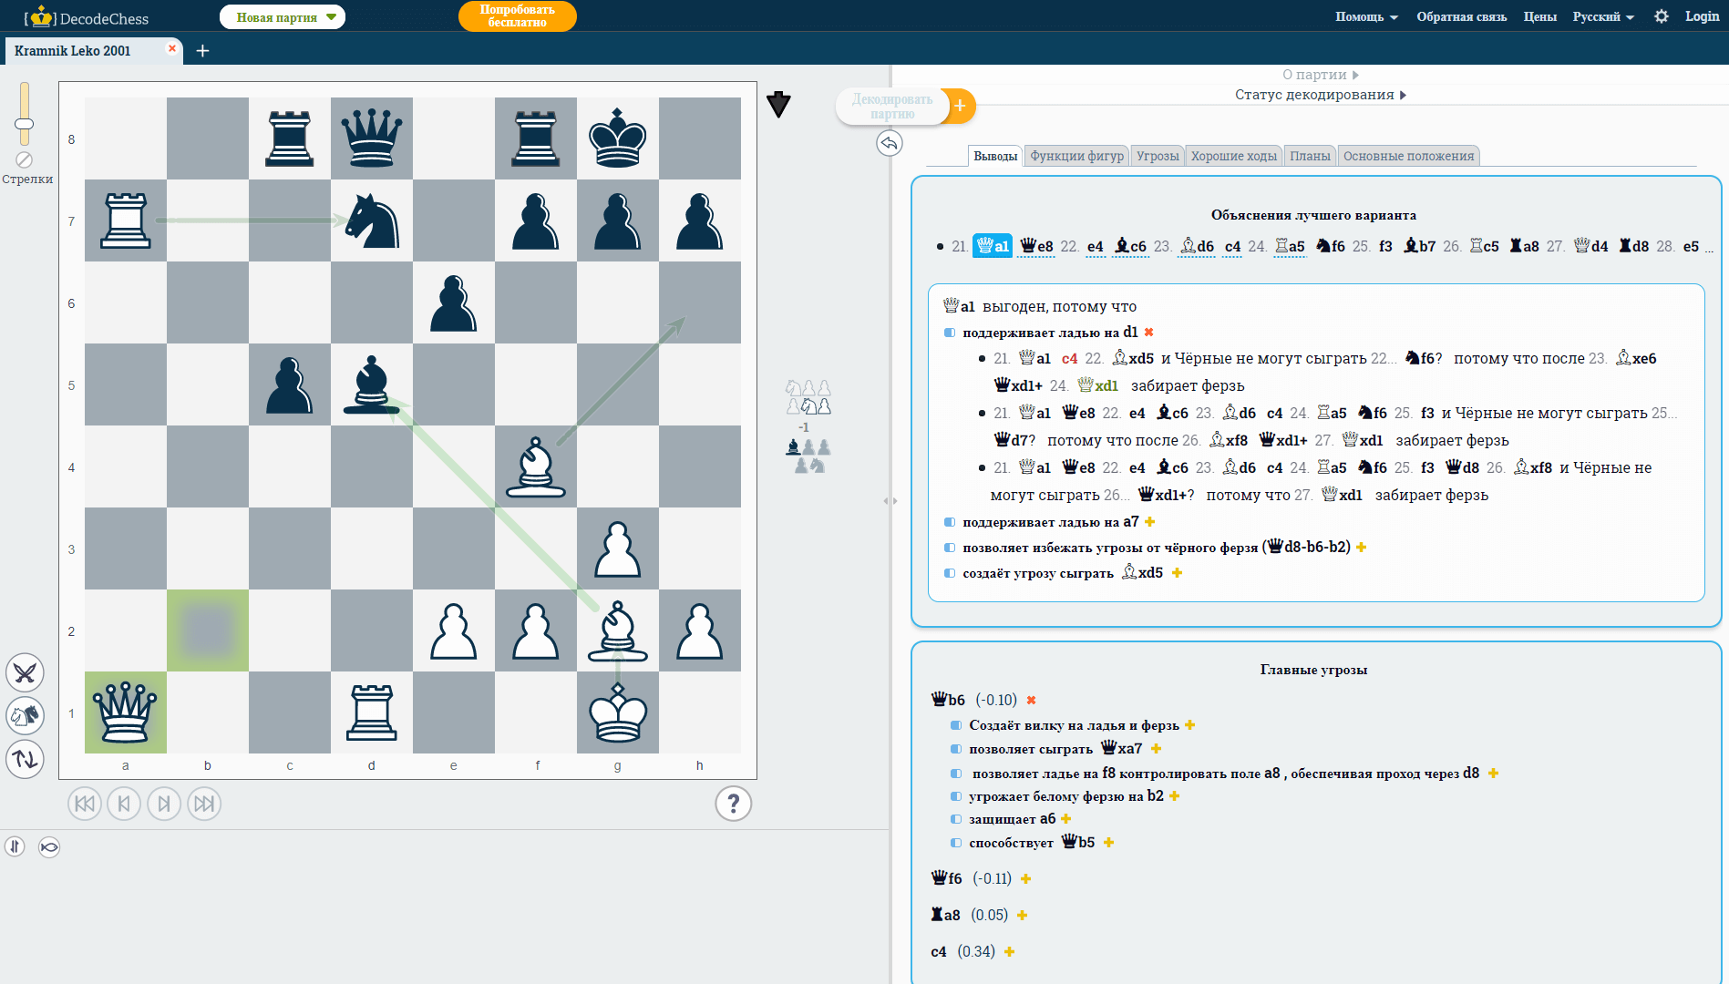Screen dimensions: 1729x984
Task: Click the 'Попробовать бесплатно' button
Action: (517, 16)
